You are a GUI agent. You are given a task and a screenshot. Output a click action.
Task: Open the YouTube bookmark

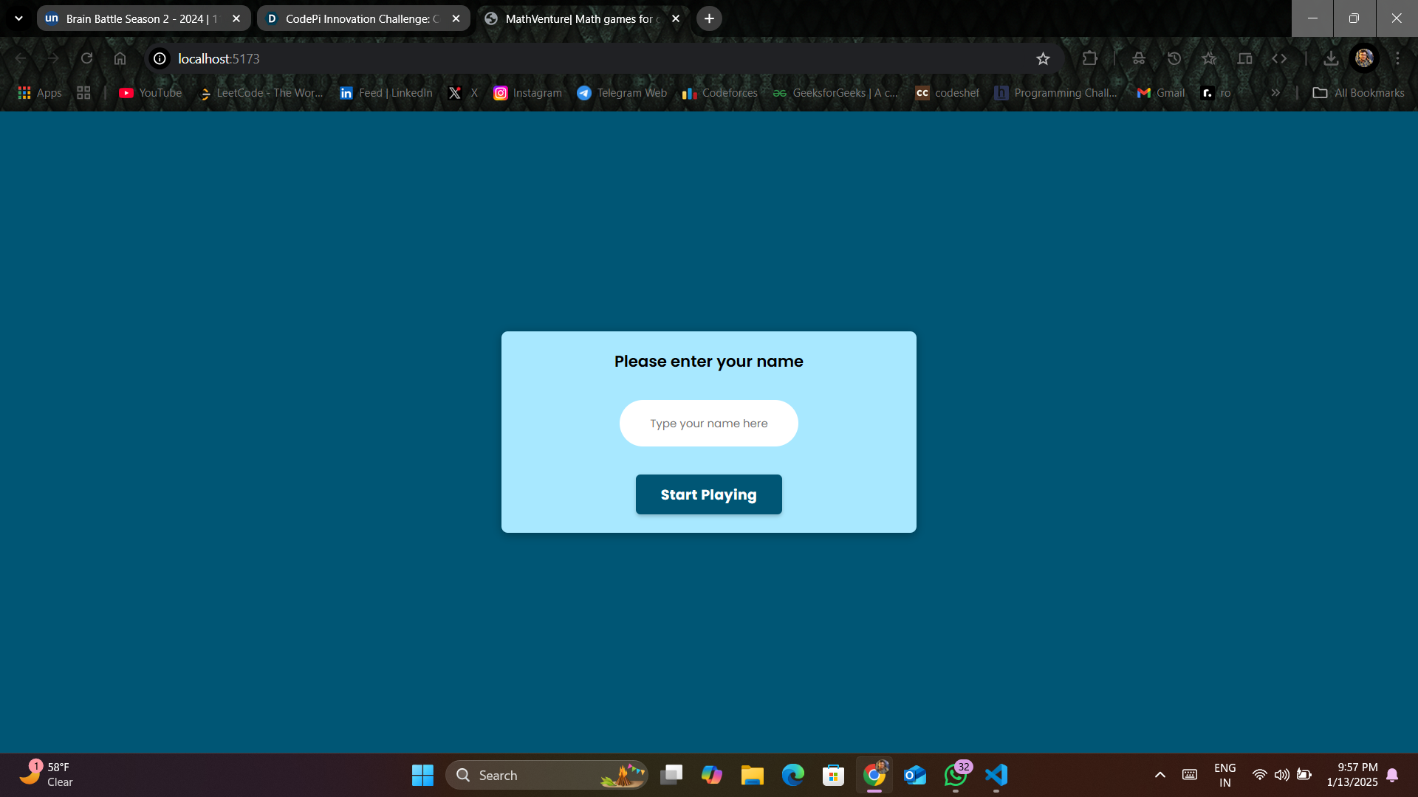(x=151, y=93)
